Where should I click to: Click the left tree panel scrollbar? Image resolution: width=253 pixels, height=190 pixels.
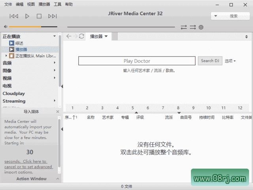click(60, 61)
